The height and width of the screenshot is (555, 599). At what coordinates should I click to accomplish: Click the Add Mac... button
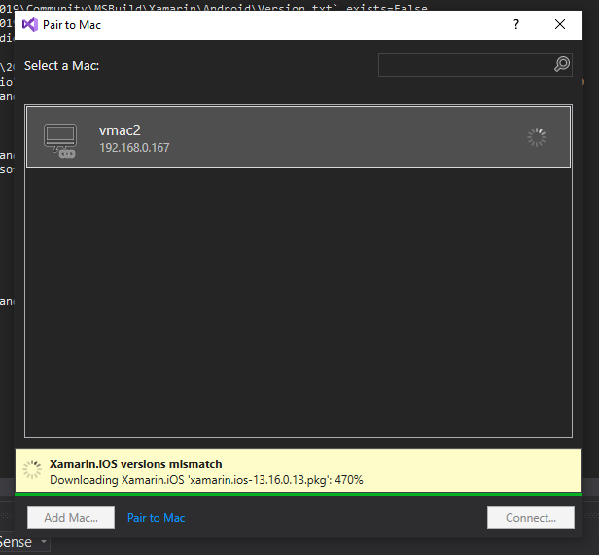[x=71, y=518]
